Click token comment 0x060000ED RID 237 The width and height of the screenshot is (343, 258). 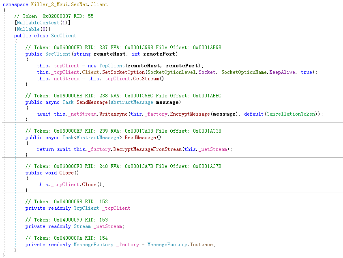(123, 47)
